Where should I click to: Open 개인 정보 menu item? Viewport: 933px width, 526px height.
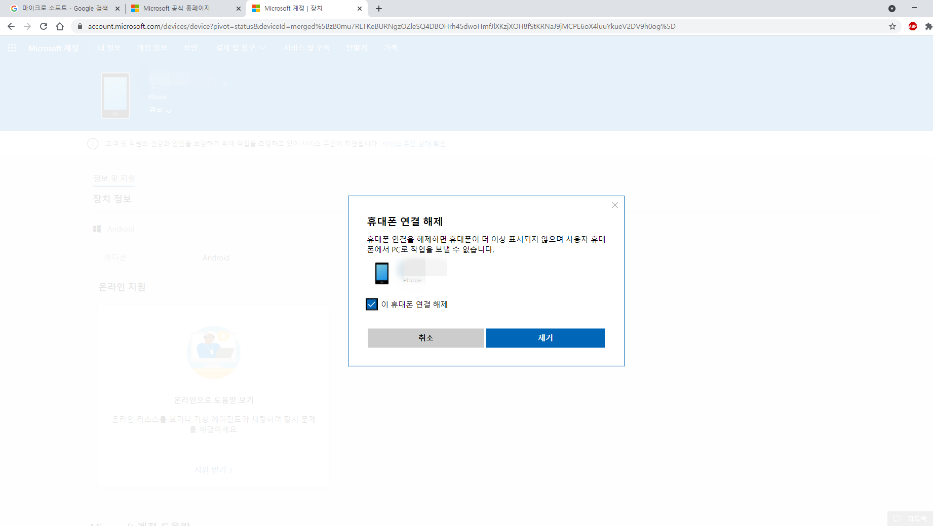tap(152, 48)
